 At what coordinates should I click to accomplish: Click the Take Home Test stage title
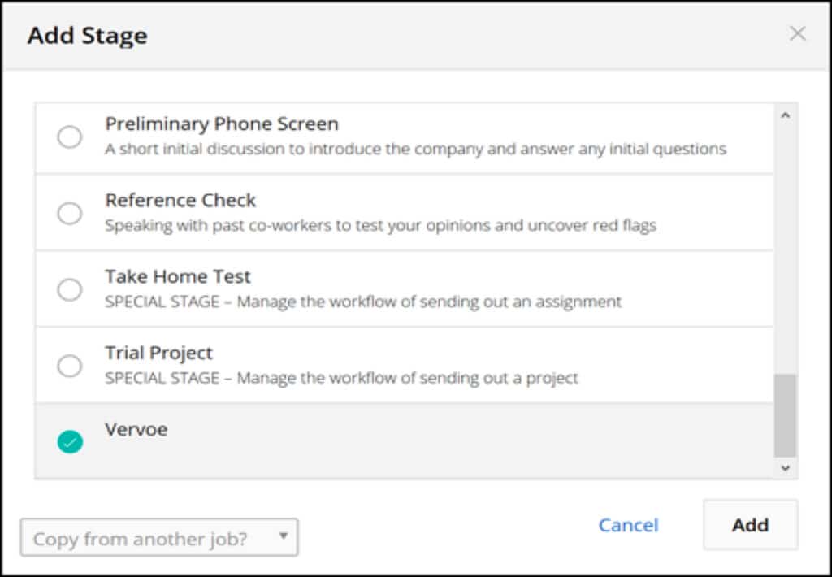click(x=178, y=276)
